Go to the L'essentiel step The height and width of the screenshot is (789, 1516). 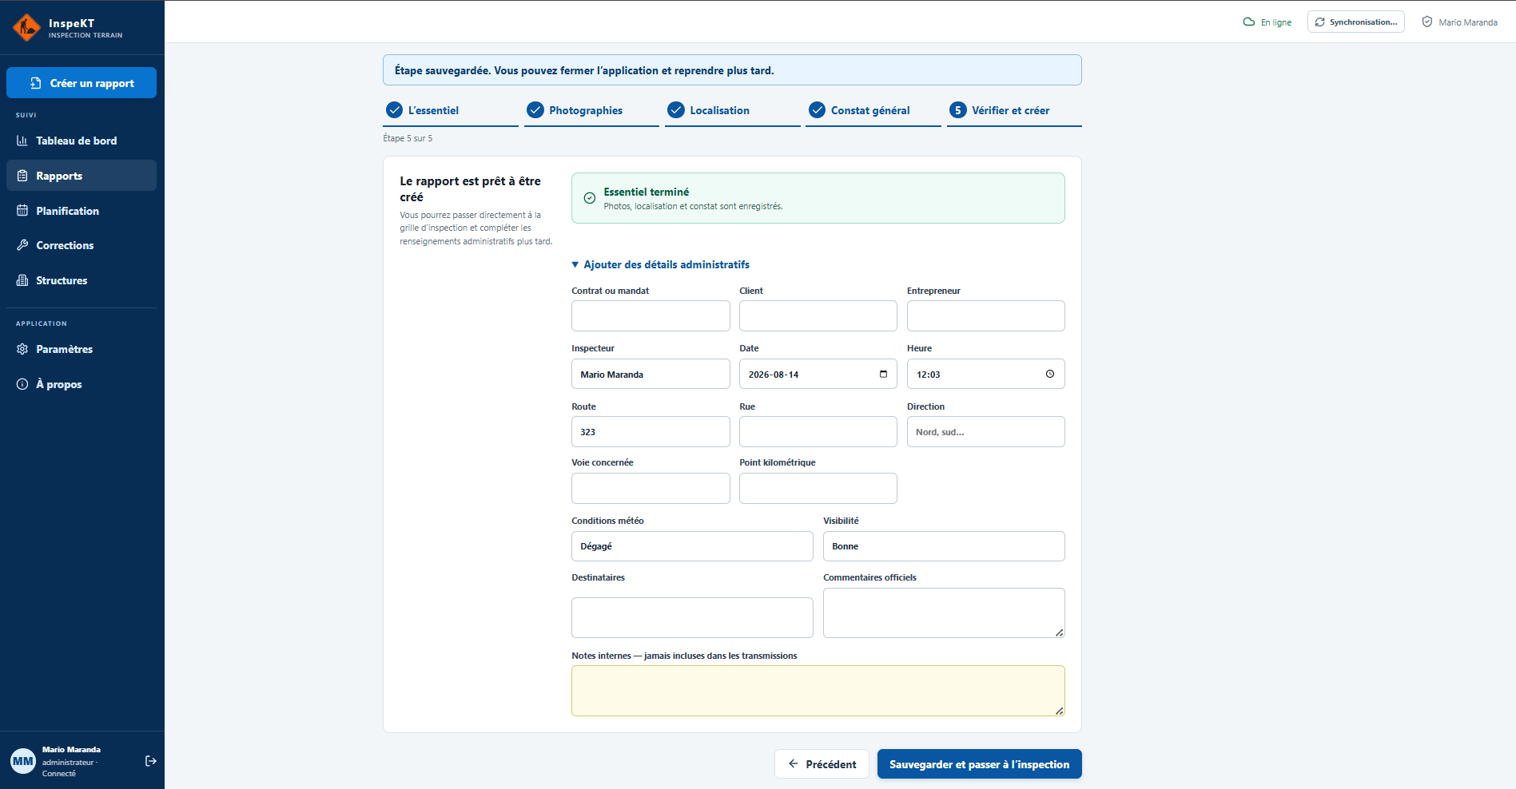point(451,110)
